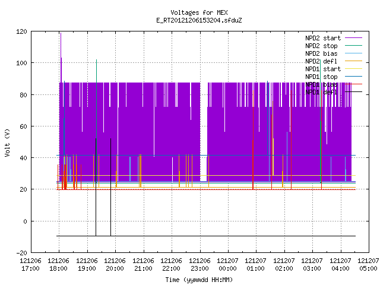Click the red NPD1 bias legend line
Screen dimensions: 380x285
[x=354, y=84]
